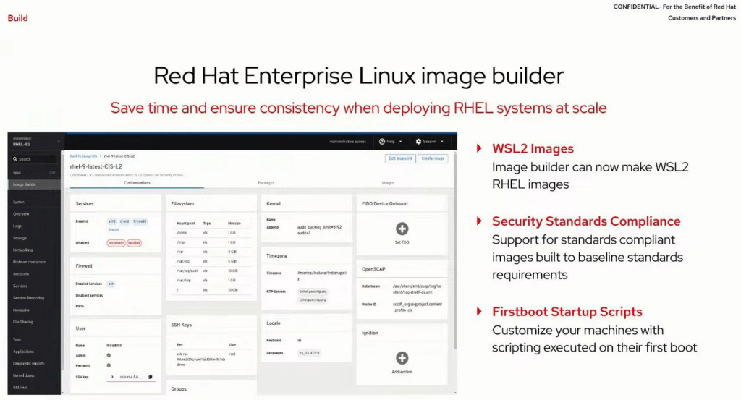Open the Help dropdown menu
Screen dimensions: 741x400
coord(391,141)
